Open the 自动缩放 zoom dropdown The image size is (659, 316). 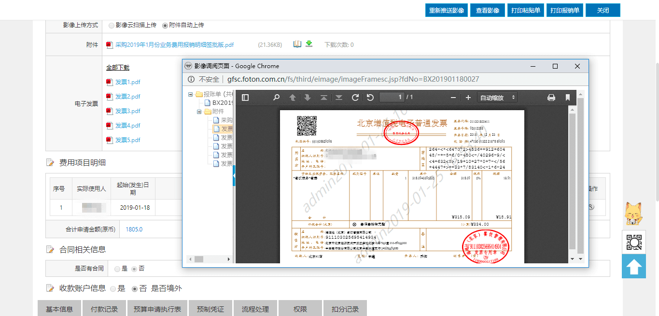pyautogui.click(x=497, y=98)
